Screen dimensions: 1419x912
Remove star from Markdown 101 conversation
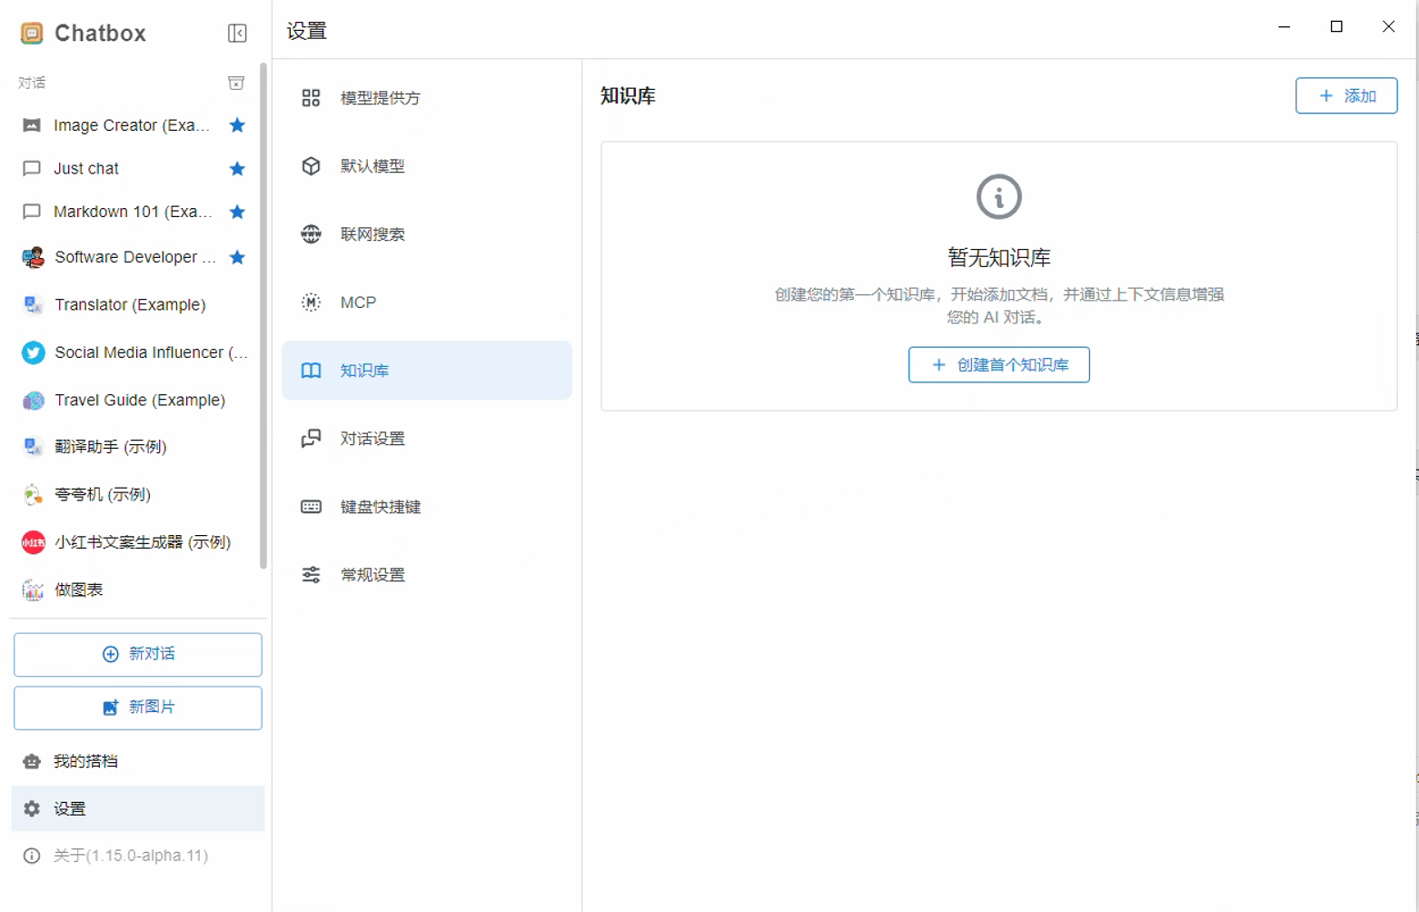237,212
